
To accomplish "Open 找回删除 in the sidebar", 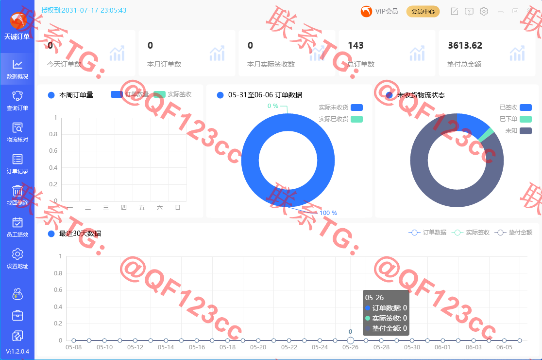I will [17, 195].
